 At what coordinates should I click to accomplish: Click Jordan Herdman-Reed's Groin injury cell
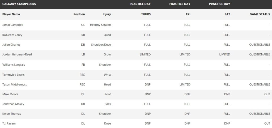[x=107, y=54]
